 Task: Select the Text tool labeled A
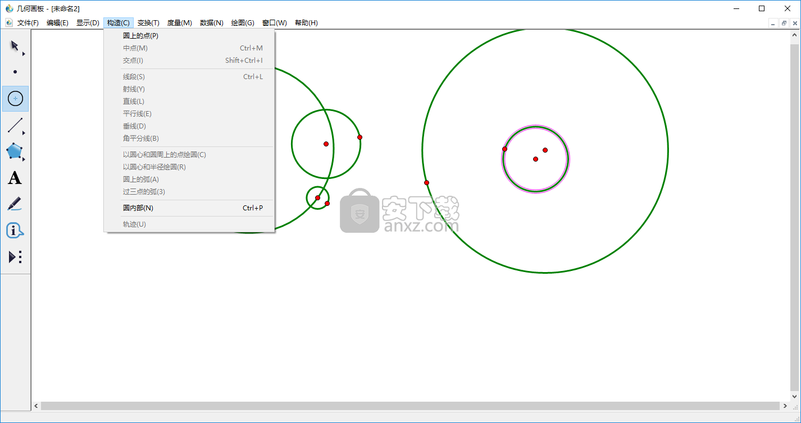(15, 178)
